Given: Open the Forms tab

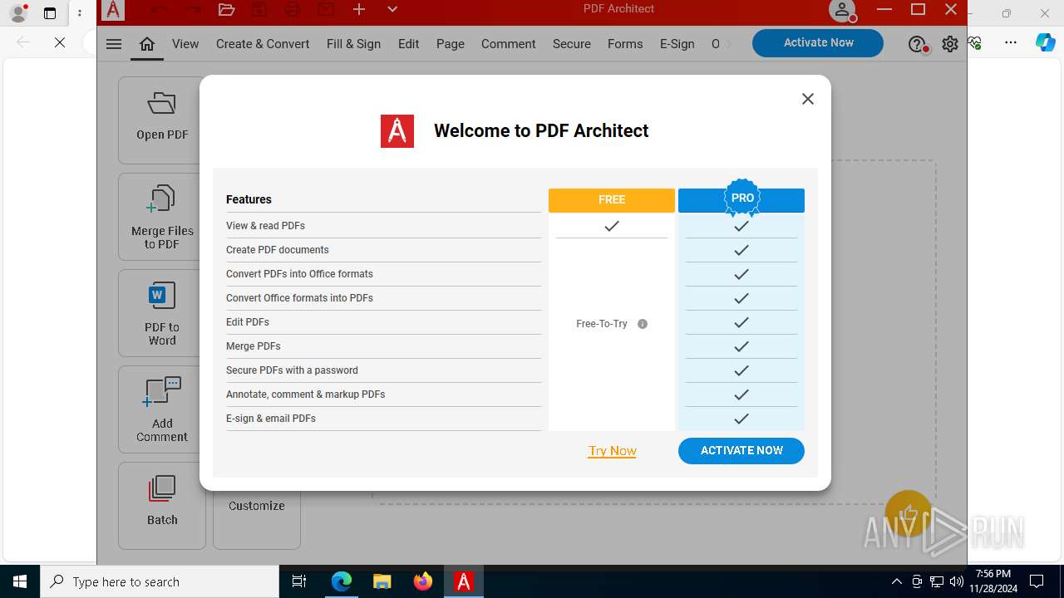Looking at the screenshot, I should pyautogui.click(x=625, y=44).
